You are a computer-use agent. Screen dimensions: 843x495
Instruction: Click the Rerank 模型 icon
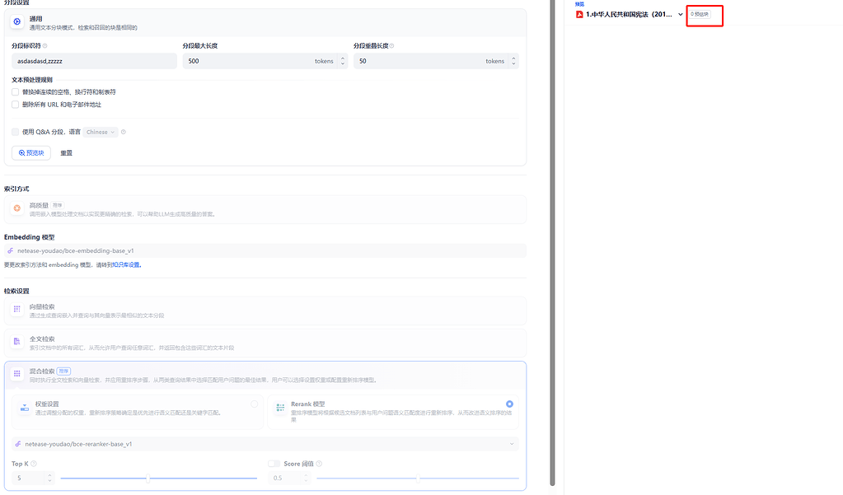click(281, 408)
